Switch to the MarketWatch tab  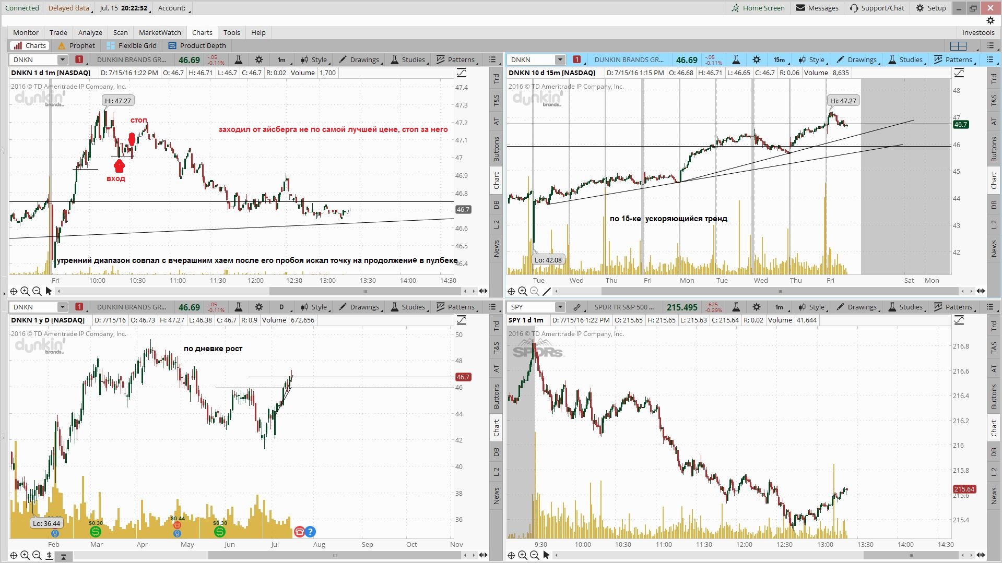(160, 32)
